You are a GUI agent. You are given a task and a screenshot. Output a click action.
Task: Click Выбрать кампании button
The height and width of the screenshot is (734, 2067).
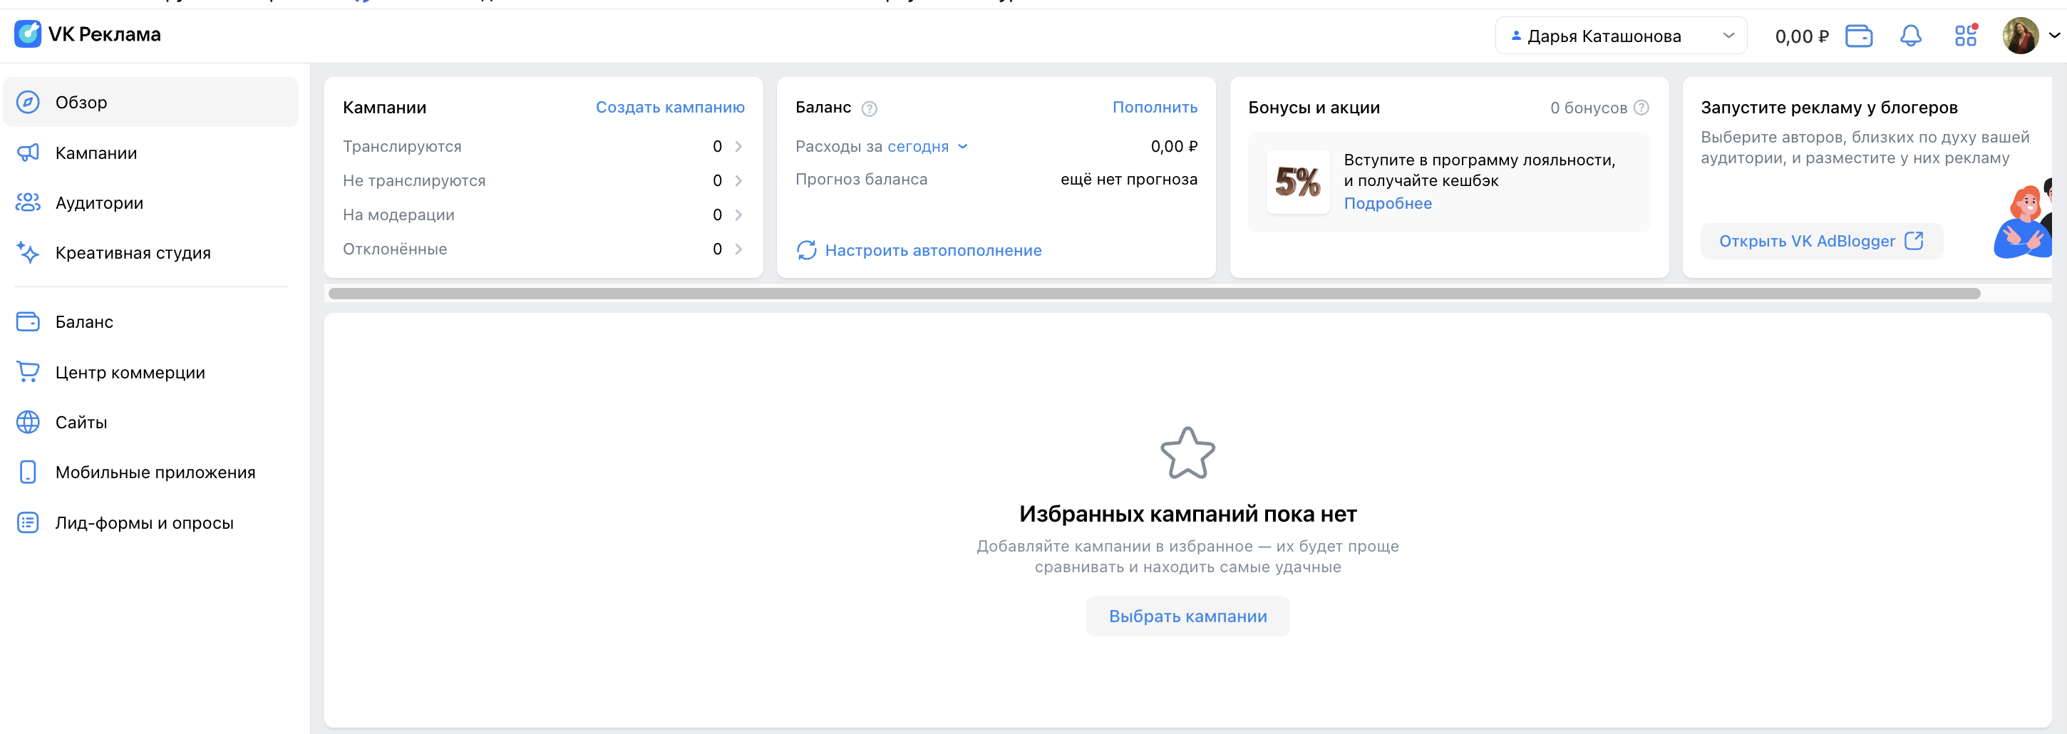(1187, 616)
